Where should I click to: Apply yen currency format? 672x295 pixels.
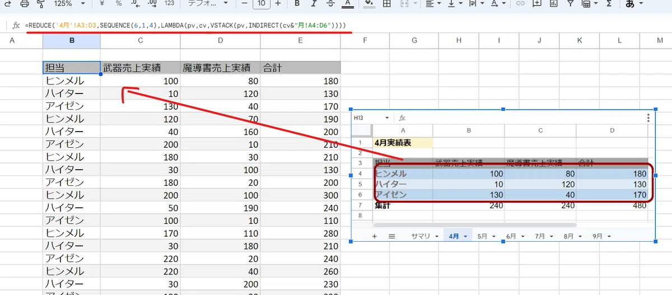click(x=102, y=3)
